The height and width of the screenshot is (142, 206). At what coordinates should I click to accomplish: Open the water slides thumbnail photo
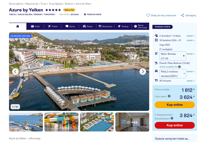click(x=61, y=122)
